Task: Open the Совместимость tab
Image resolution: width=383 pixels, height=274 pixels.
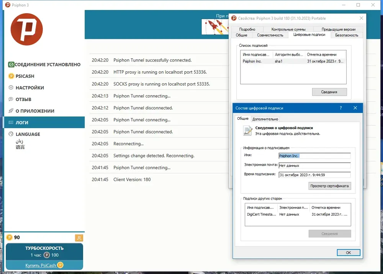Action: point(270,35)
